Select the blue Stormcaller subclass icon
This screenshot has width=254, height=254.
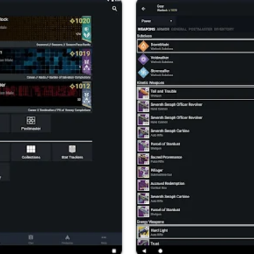(143, 73)
